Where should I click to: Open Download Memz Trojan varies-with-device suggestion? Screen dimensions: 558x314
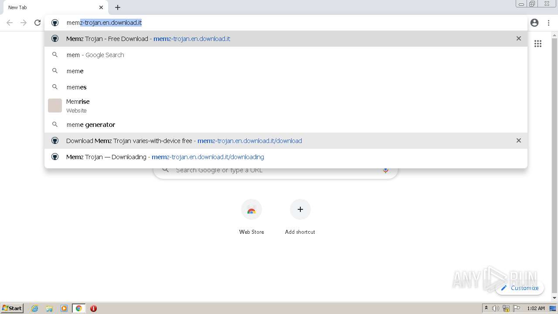(x=286, y=141)
